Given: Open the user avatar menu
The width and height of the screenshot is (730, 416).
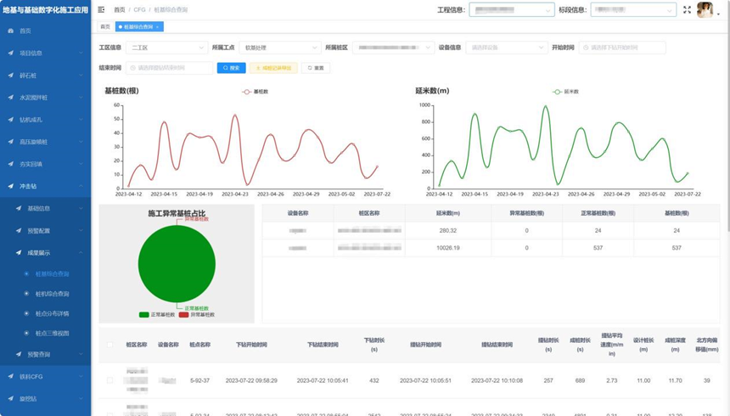Looking at the screenshot, I should [x=705, y=10].
